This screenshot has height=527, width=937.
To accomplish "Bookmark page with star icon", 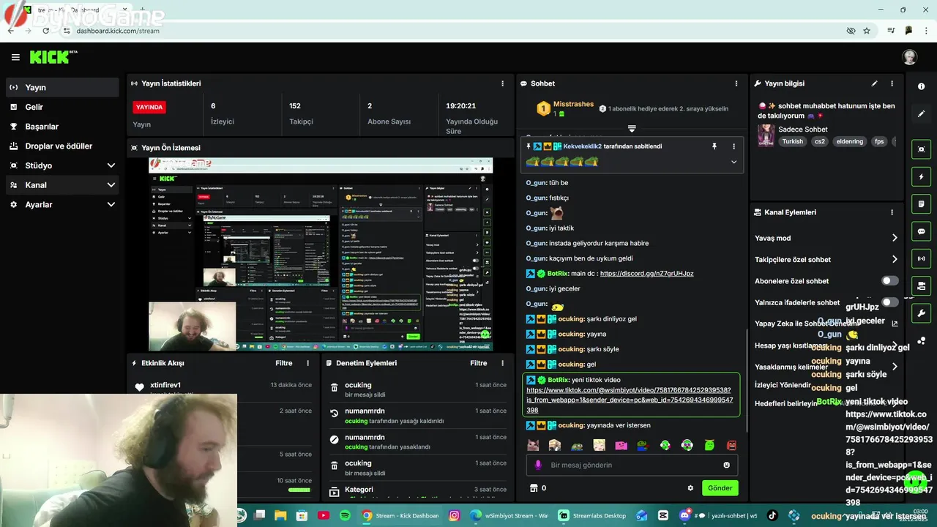I will pos(867,31).
